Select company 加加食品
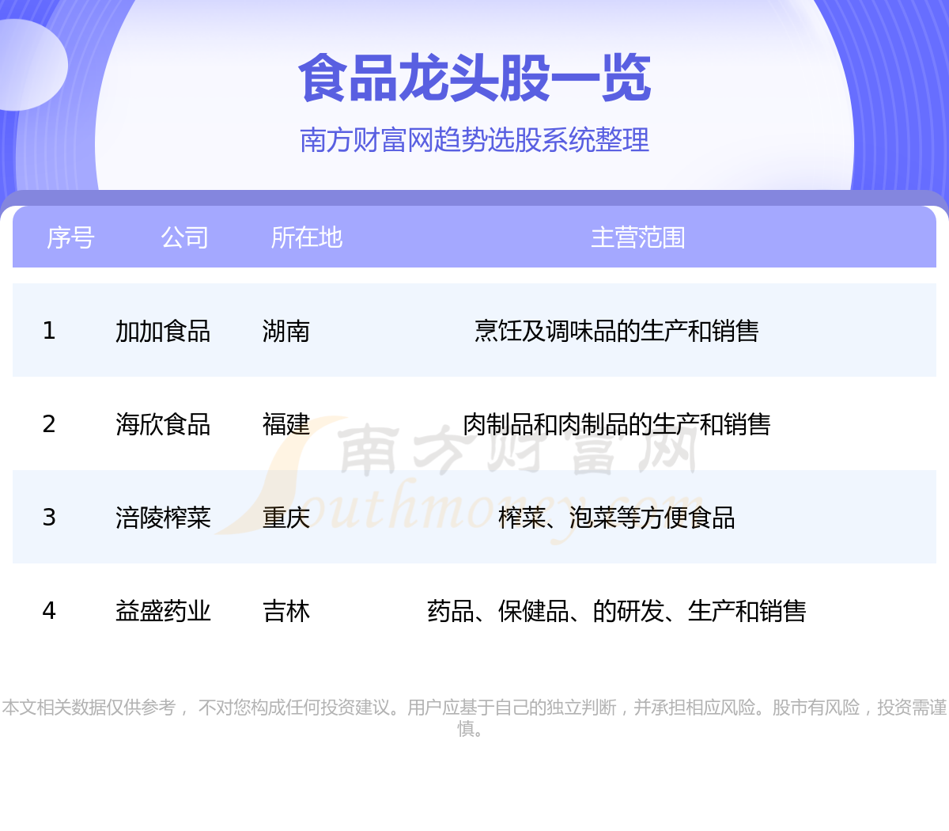The image size is (949, 831). (163, 331)
